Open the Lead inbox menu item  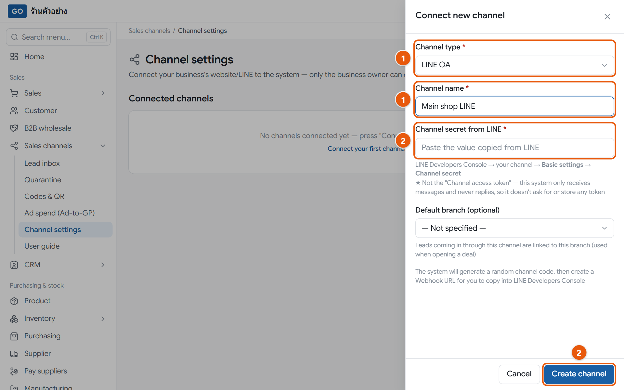coord(65,163)
